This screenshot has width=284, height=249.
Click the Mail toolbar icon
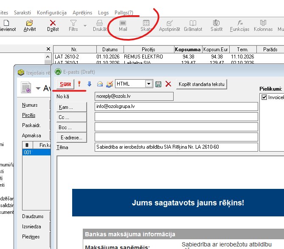[123, 23]
